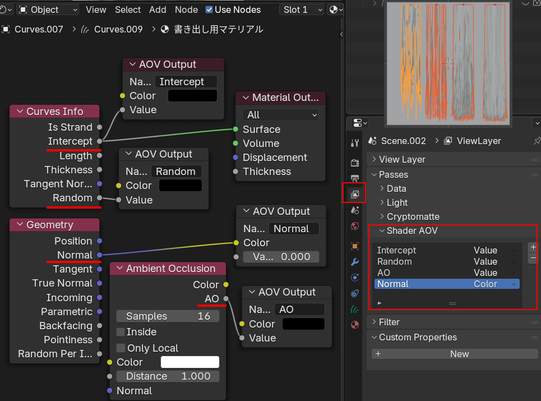Screen dimensions: 541x401
Task: Open the Object properties tab
Action: click(x=354, y=246)
